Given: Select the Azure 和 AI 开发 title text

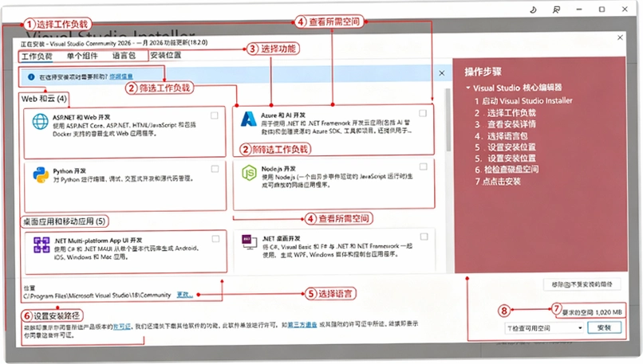Looking at the screenshot, I should (283, 115).
